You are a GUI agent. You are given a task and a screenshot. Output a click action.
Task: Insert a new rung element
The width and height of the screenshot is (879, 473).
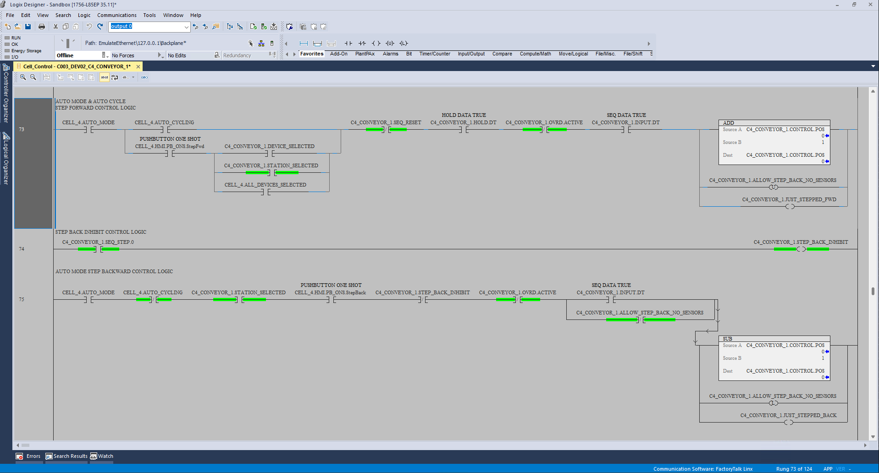[304, 43]
